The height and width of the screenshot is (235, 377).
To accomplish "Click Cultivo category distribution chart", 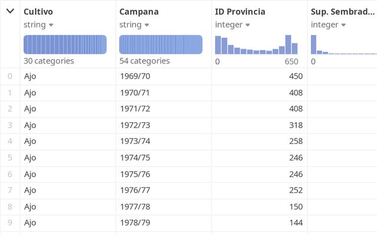I will coord(65,45).
